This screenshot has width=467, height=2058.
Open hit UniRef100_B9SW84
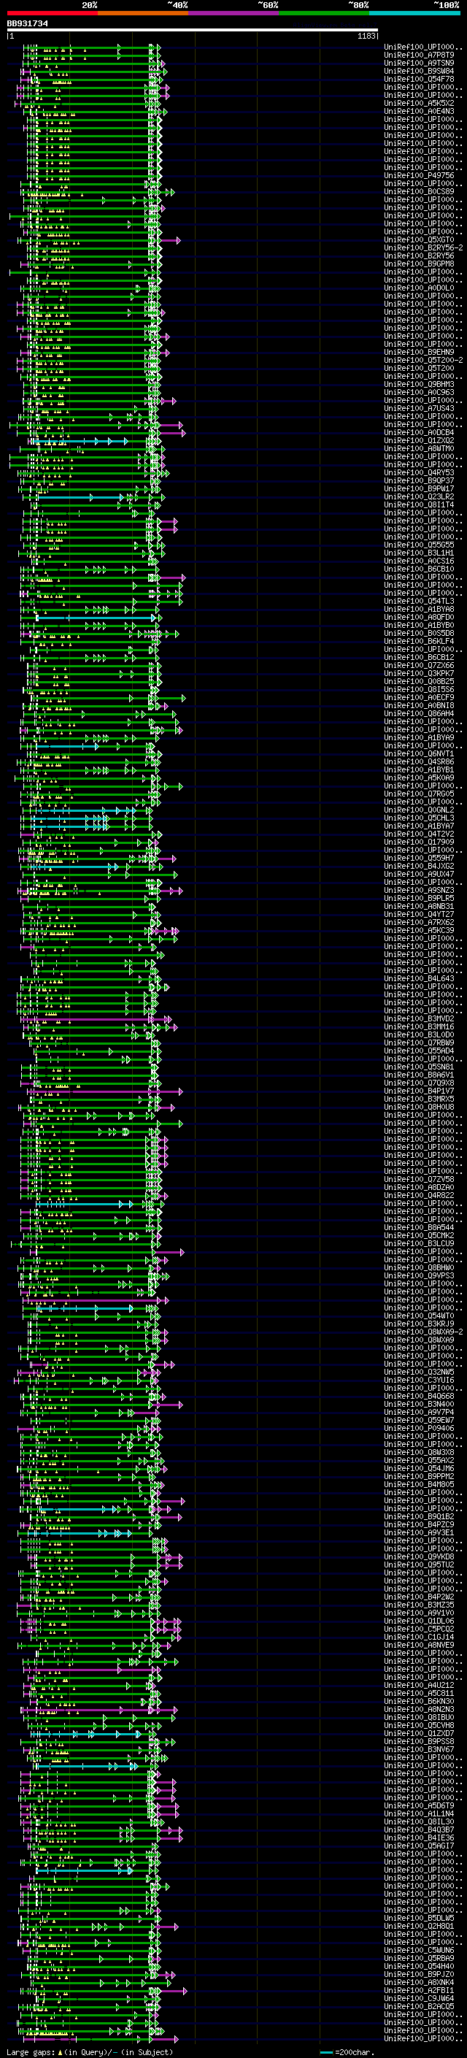[419, 71]
